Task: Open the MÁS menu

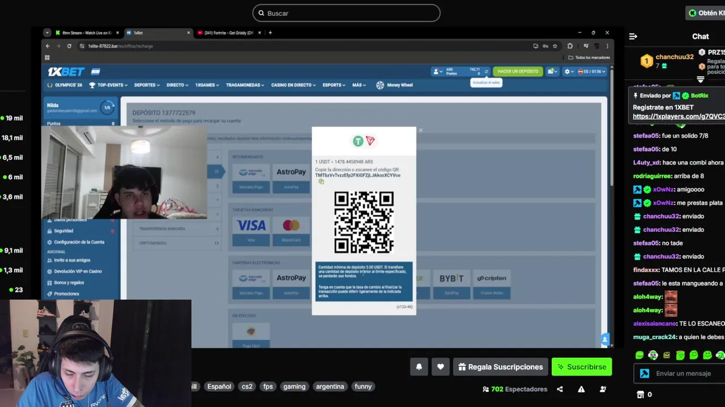Action: pyautogui.click(x=359, y=85)
